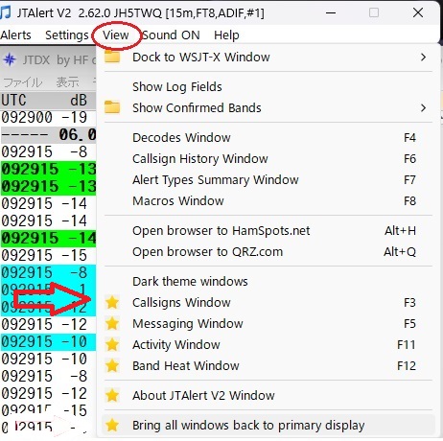Select Show Confirmed Bands entry

point(268,107)
